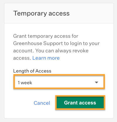Click the Grant temporary access description paragraph
117x122 pixels.
[x=56, y=47]
